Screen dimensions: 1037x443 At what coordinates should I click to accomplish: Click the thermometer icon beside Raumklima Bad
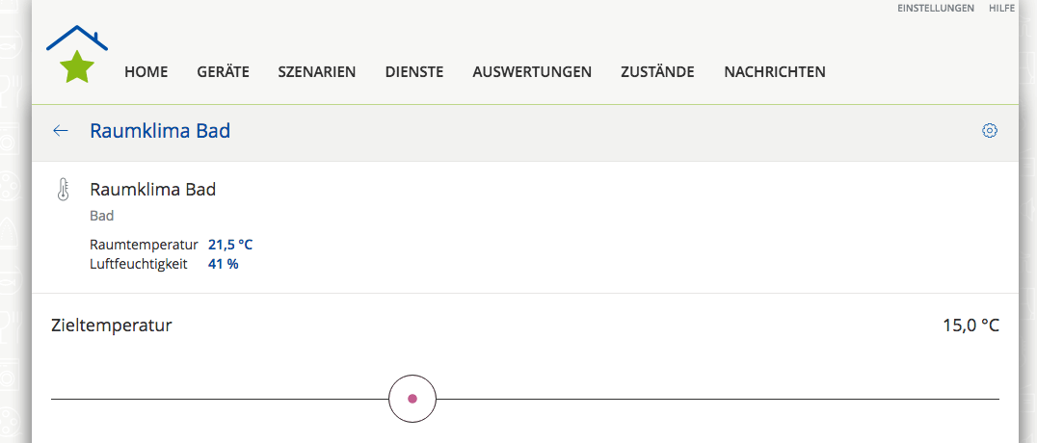pyautogui.click(x=63, y=190)
